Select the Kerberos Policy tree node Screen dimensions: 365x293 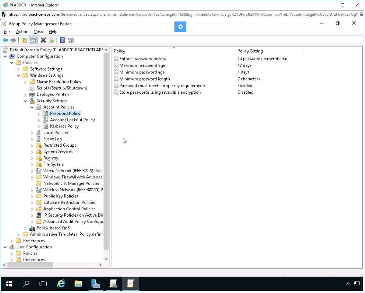click(65, 126)
